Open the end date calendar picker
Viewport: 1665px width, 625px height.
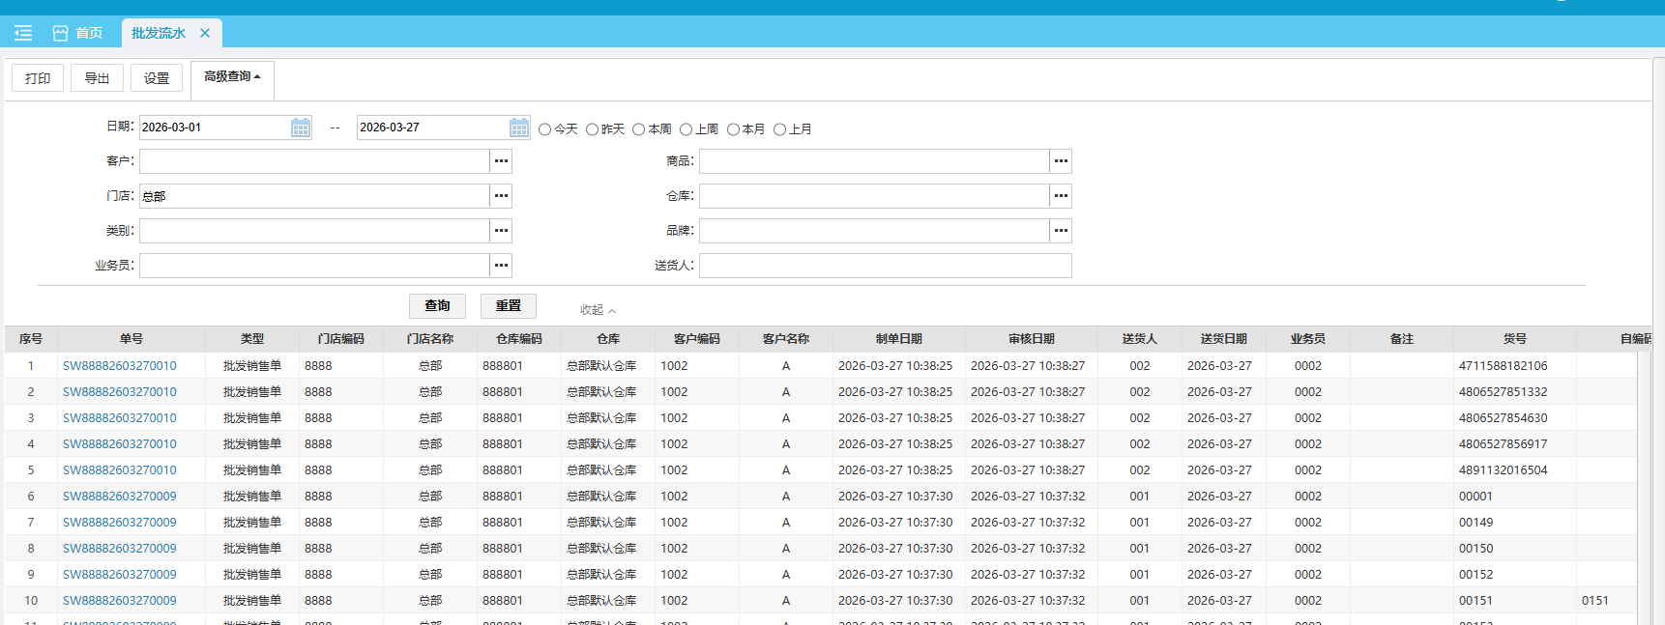(519, 128)
